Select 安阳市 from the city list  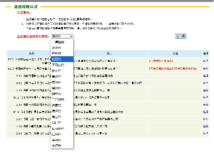[x=62, y=82]
